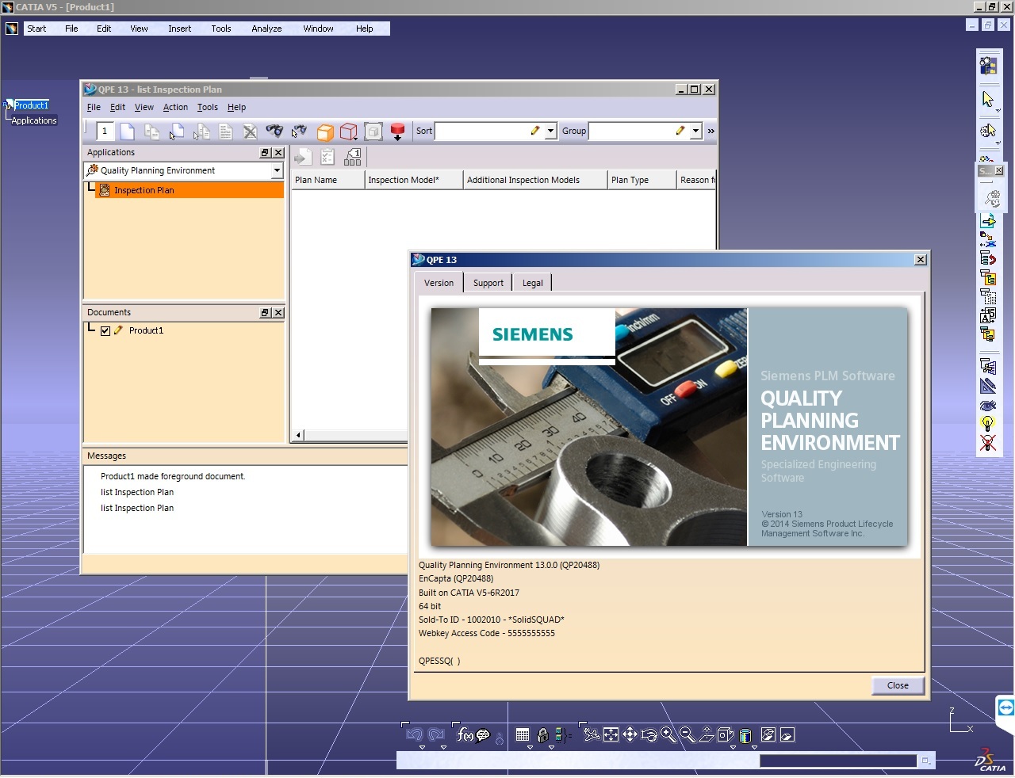Undock the Documents panel with float button

(265, 312)
